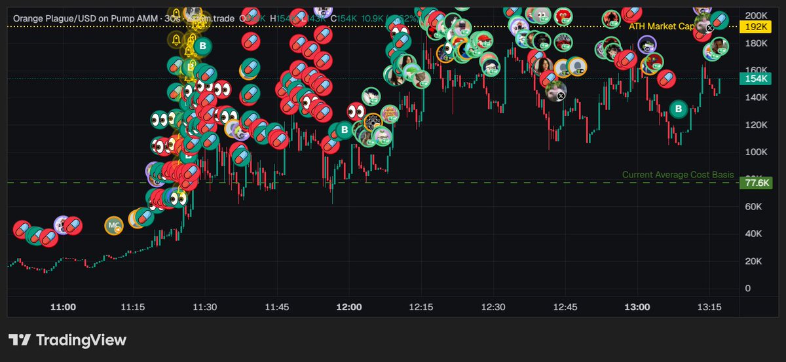Click the C154K close value
The image size is (786, 362).
(343, 19)
